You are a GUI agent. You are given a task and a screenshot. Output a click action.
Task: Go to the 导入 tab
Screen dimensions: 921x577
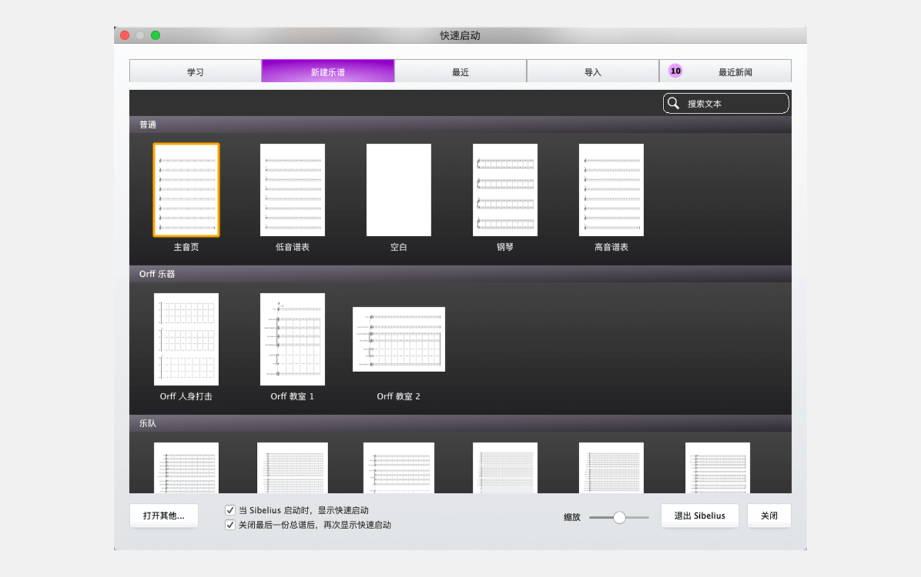[592, 71]
